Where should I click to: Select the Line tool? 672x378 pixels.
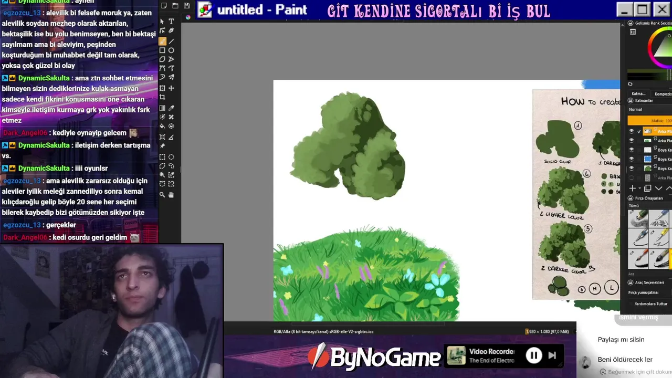click(171, 42)
